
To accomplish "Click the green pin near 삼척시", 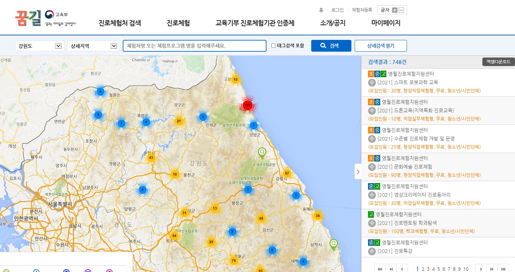I will (x=333, y=245).
